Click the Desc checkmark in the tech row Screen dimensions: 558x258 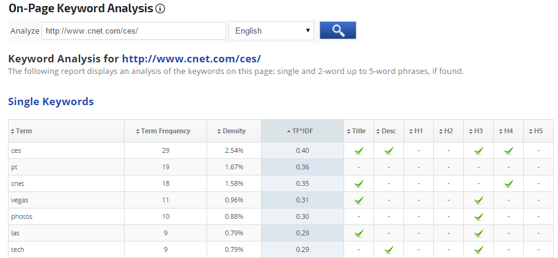pyautogui.click(x=389, y=249)
